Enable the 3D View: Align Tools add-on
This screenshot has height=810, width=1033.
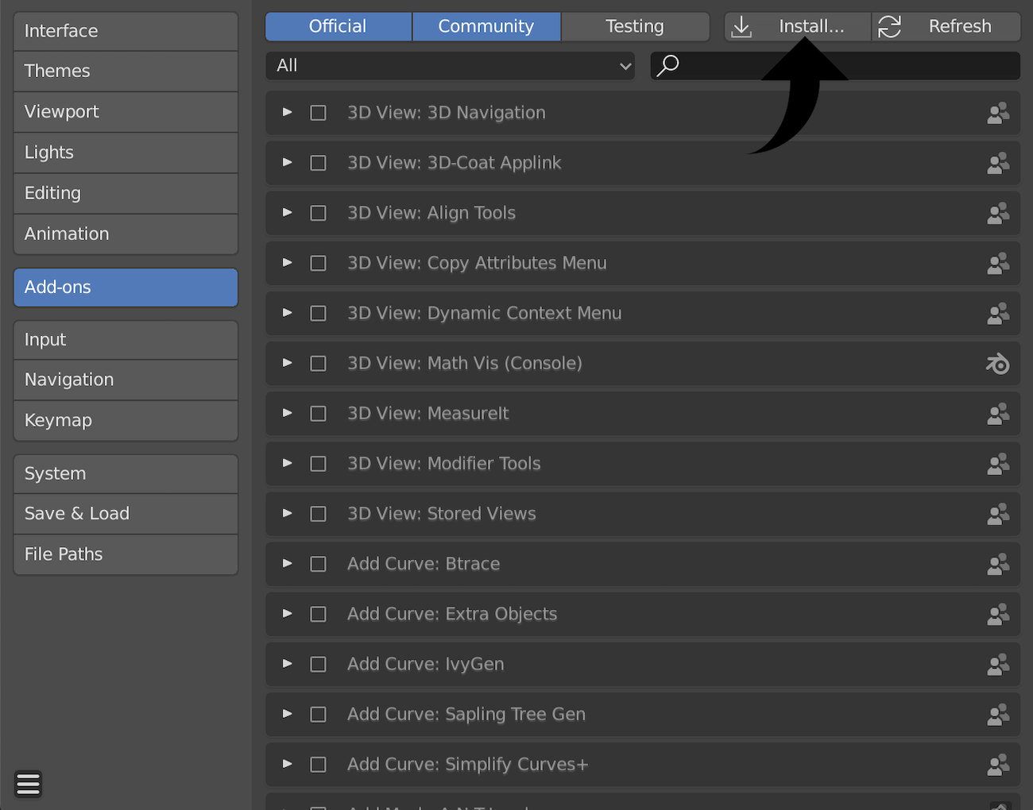318,213
